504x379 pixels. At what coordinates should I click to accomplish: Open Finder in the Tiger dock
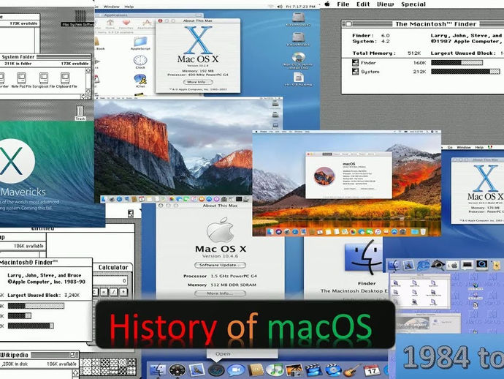[158, 369]
